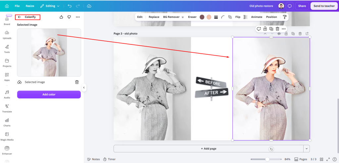Click the + Add page button
This screenshot has height=163, width=339.
[x=209, y=149]
